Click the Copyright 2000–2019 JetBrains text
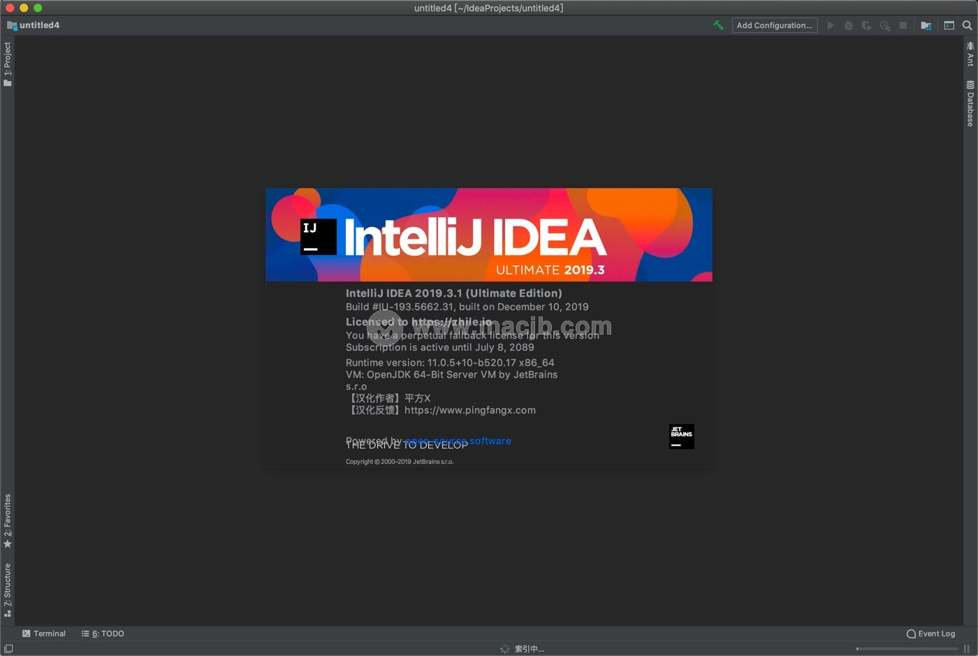 [400, 462]
